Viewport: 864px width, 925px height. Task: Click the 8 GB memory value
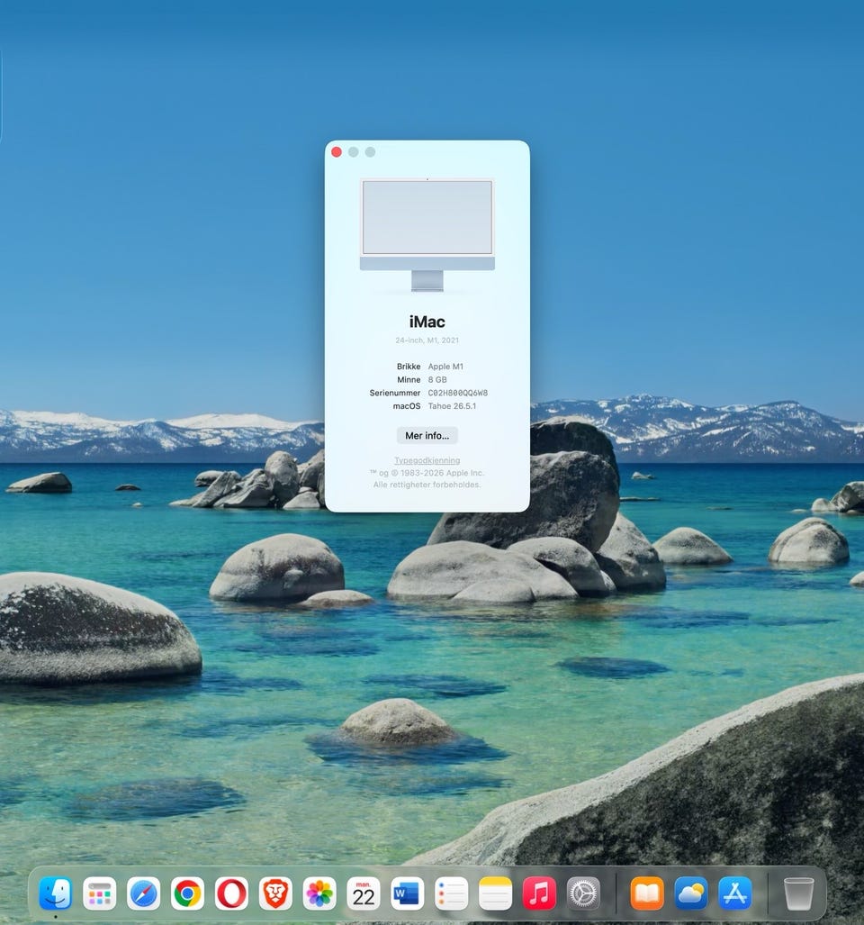tap(437, 379)
